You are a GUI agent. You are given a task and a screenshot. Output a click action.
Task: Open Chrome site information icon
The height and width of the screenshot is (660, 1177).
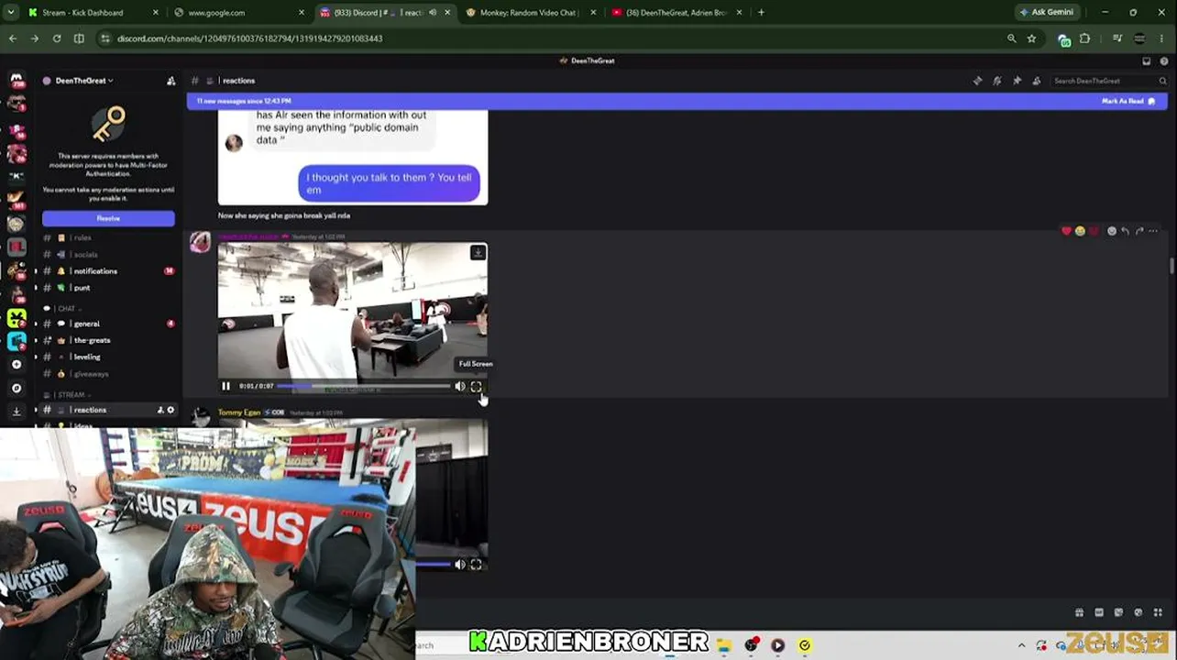pos(105,38)
